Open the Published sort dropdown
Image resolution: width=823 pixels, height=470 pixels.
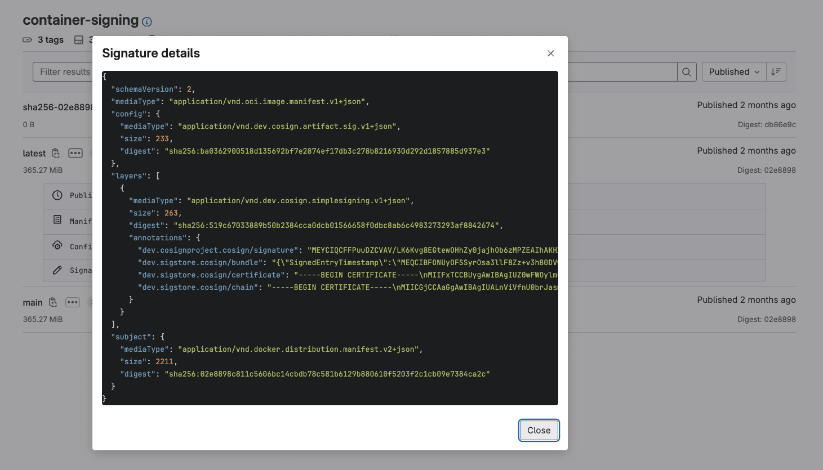pyautogui.click(x=734, y=71)
